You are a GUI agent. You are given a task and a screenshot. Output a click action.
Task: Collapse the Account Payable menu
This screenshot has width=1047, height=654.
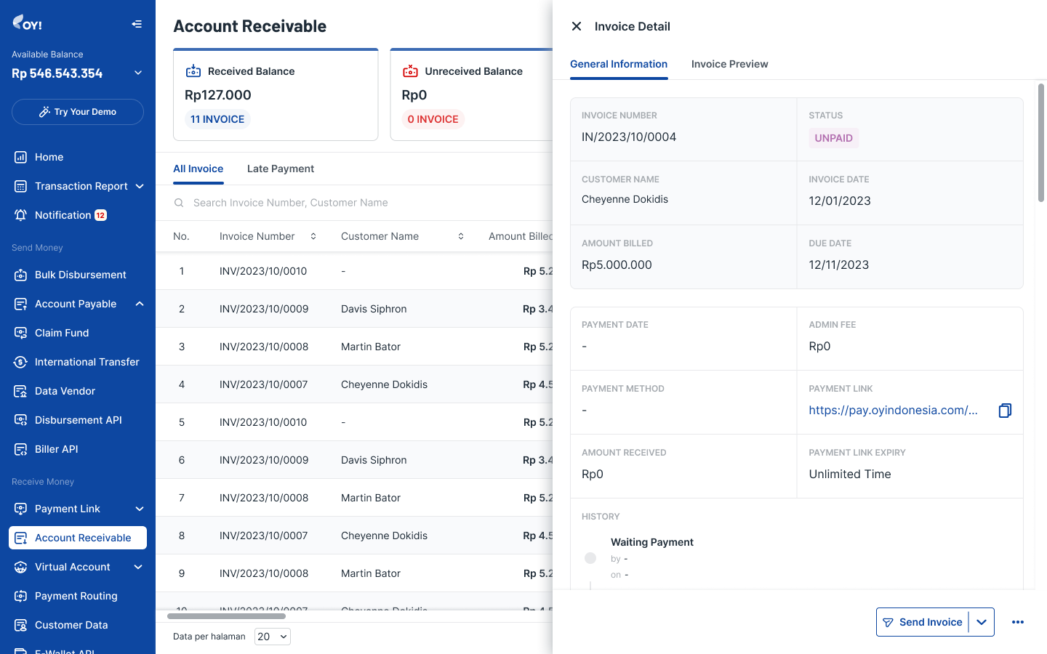pos(139,304)
